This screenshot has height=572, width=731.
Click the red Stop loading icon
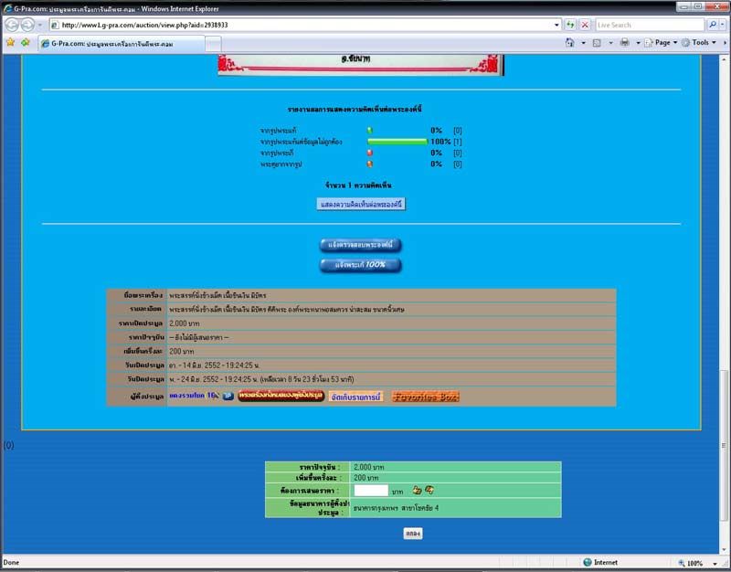[x=585, y=25]
